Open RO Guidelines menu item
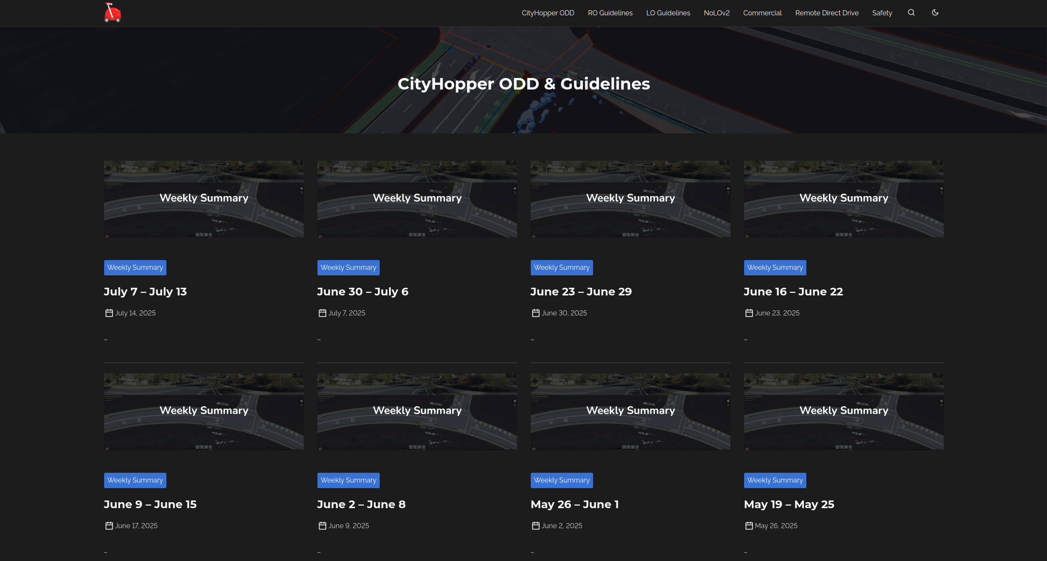The image size is (1047, 561). [610, 13]
